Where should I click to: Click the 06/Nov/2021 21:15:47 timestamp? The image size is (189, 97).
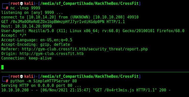point(65,90)
